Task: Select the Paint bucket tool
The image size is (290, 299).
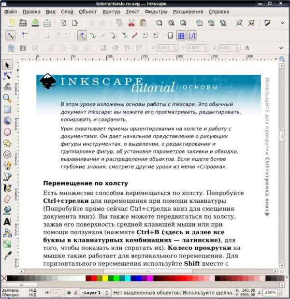Action: coord(7,211)
